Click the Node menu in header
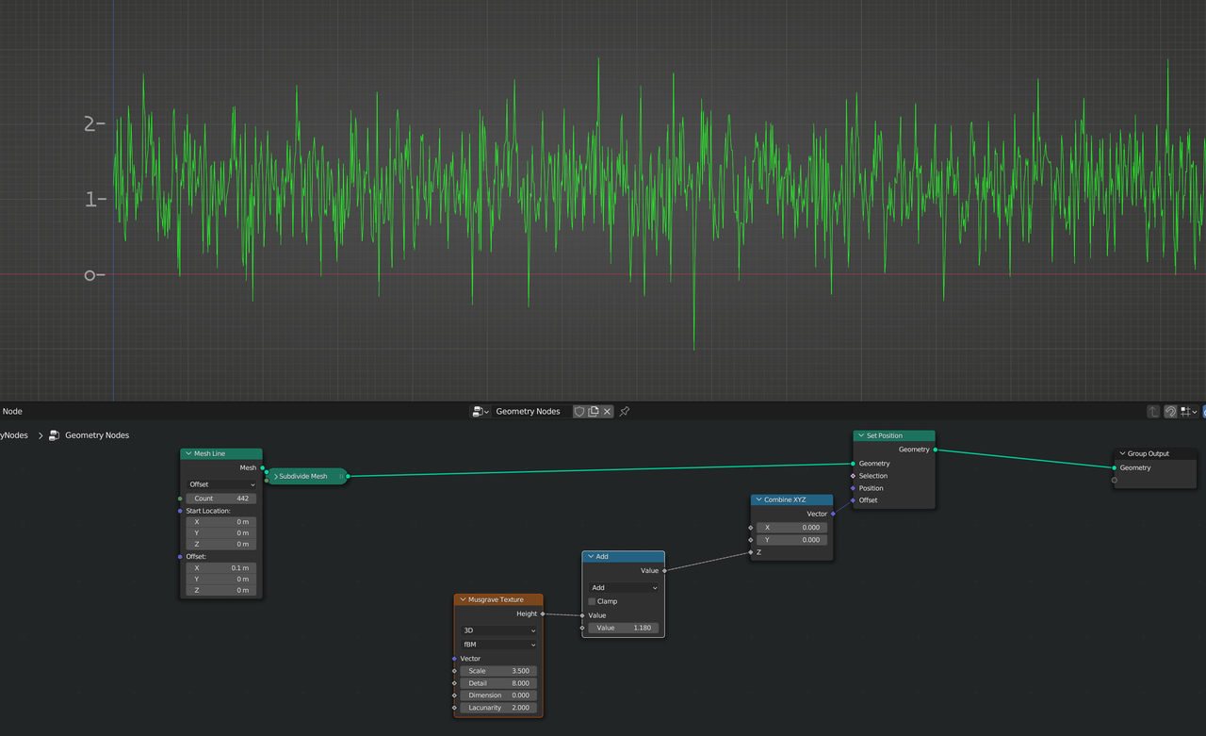 pyautogui.click(x=12, y=412)
